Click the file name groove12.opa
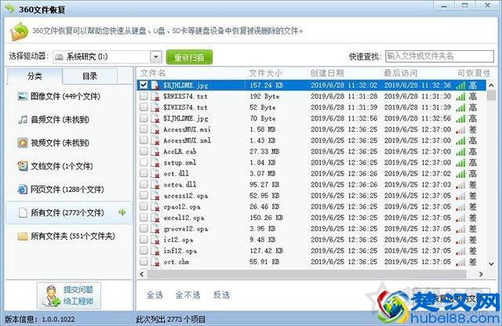The image size is (502, 326). coord(186,229)
